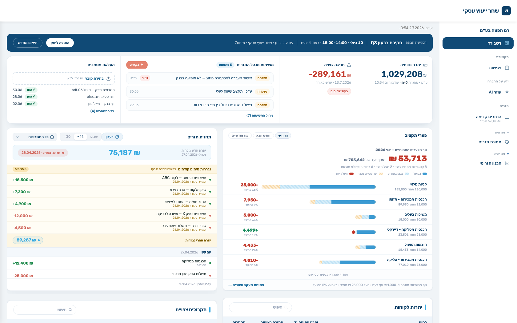The width and height of the screenshot is (517, 323).
Task: Click the רענון refresh button
Action: tap(112, 137)
